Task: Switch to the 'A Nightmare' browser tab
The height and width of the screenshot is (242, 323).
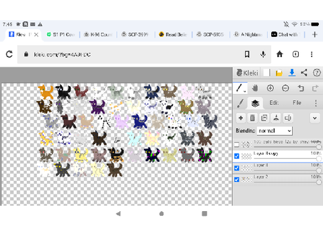Action: point(248,34)
